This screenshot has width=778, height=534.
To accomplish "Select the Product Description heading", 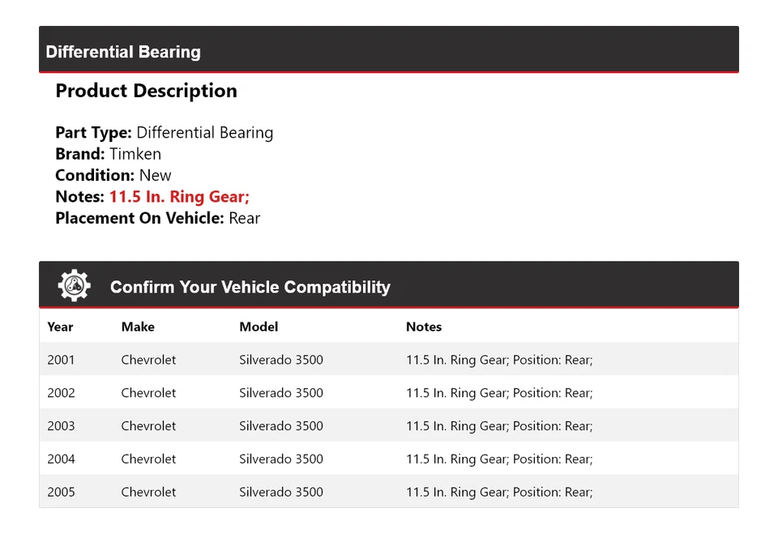I will click(146, 91).
